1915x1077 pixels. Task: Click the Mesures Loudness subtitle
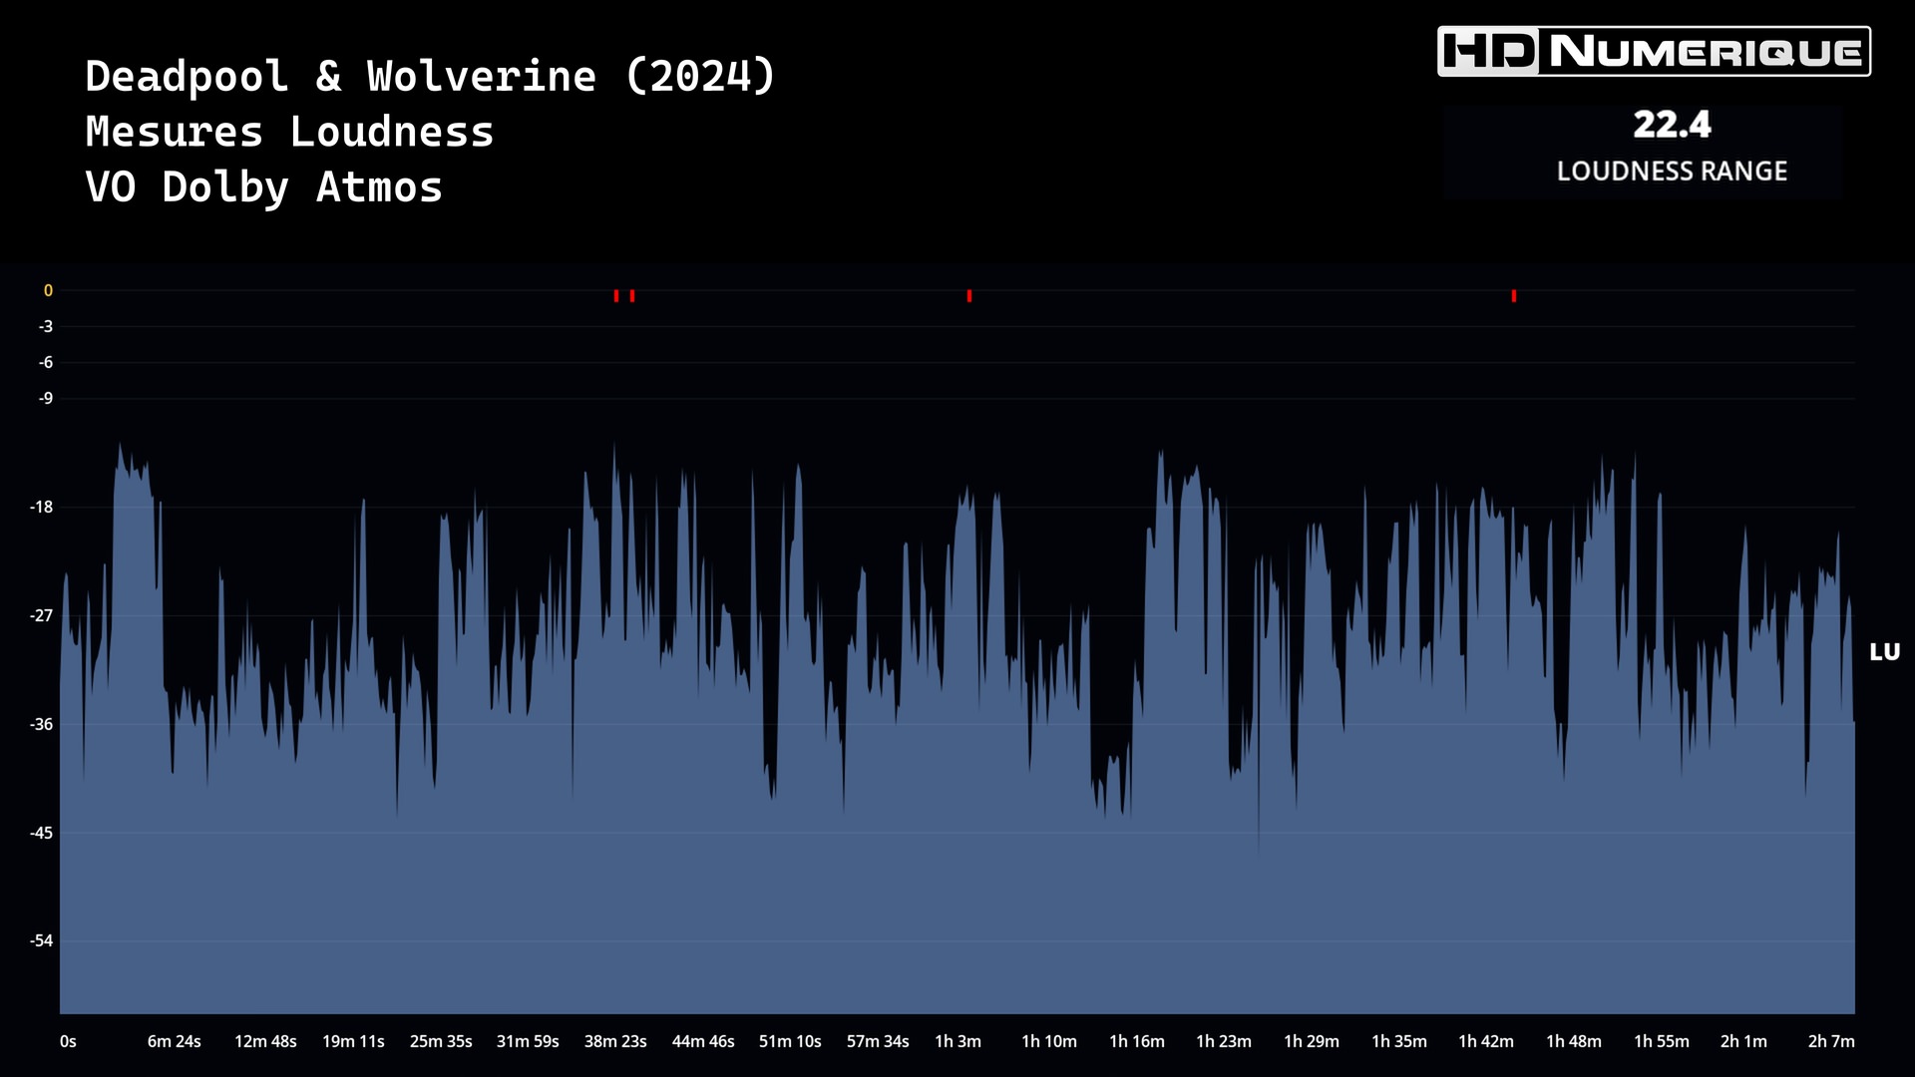[289, 132]
